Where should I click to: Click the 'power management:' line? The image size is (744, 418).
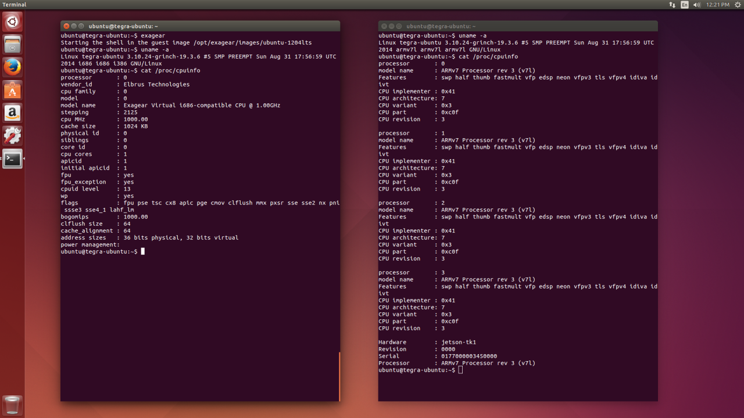(90, 244)
